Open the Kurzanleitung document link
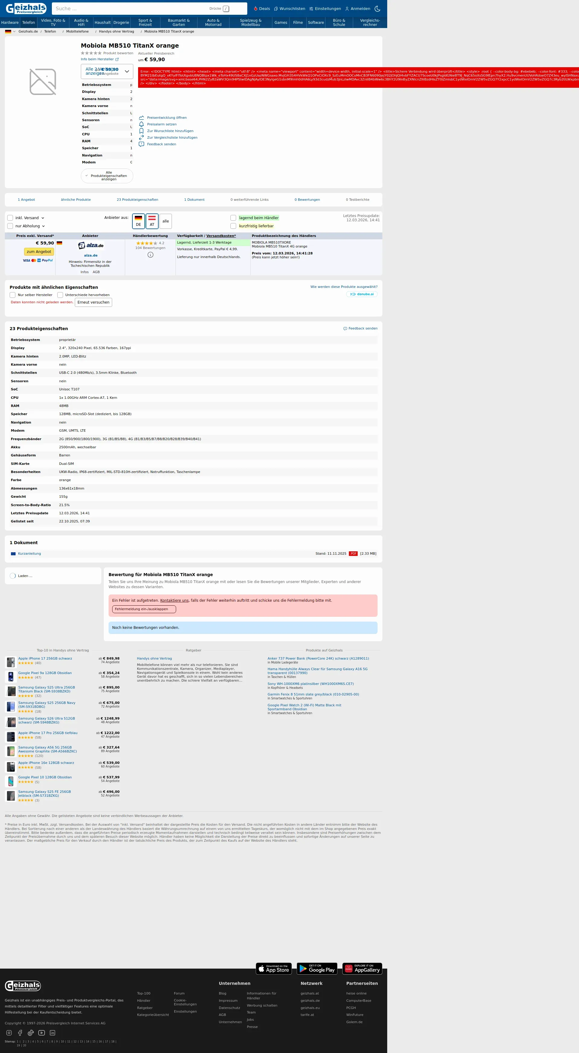This screenshot has height=1053, width=579. click(30, 553)
